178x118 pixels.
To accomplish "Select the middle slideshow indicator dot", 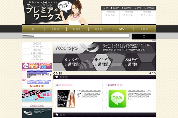I will [152, 73].
